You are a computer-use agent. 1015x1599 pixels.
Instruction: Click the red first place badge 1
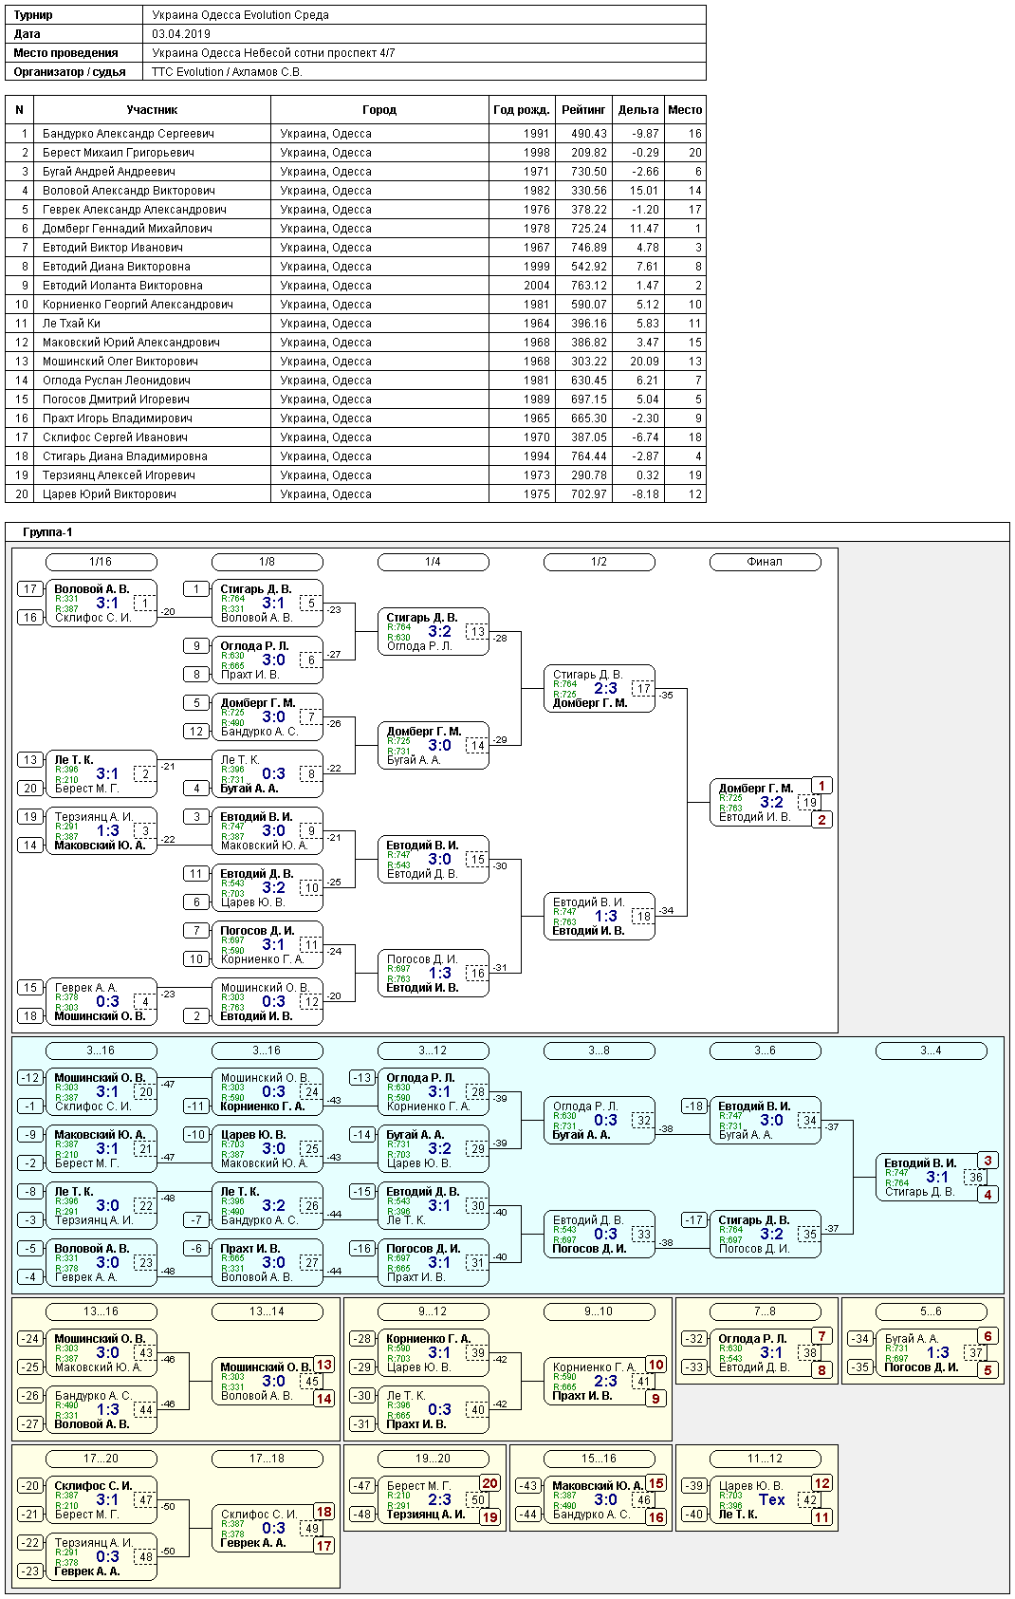(822, 786)
